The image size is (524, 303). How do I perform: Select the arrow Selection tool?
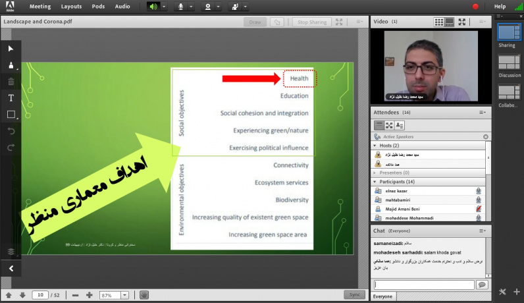tap(11, 49)
